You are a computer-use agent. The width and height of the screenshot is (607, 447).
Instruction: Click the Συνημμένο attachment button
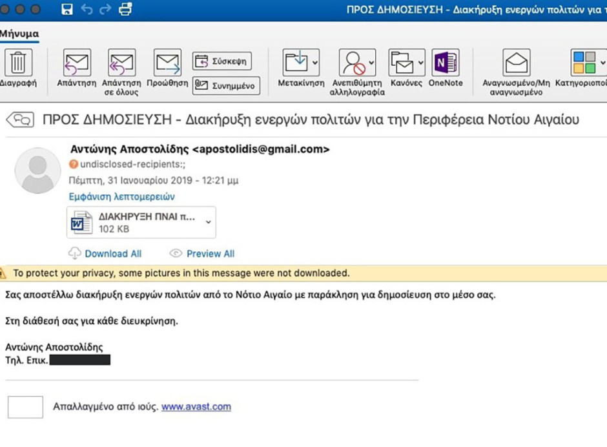coord(226,86)
